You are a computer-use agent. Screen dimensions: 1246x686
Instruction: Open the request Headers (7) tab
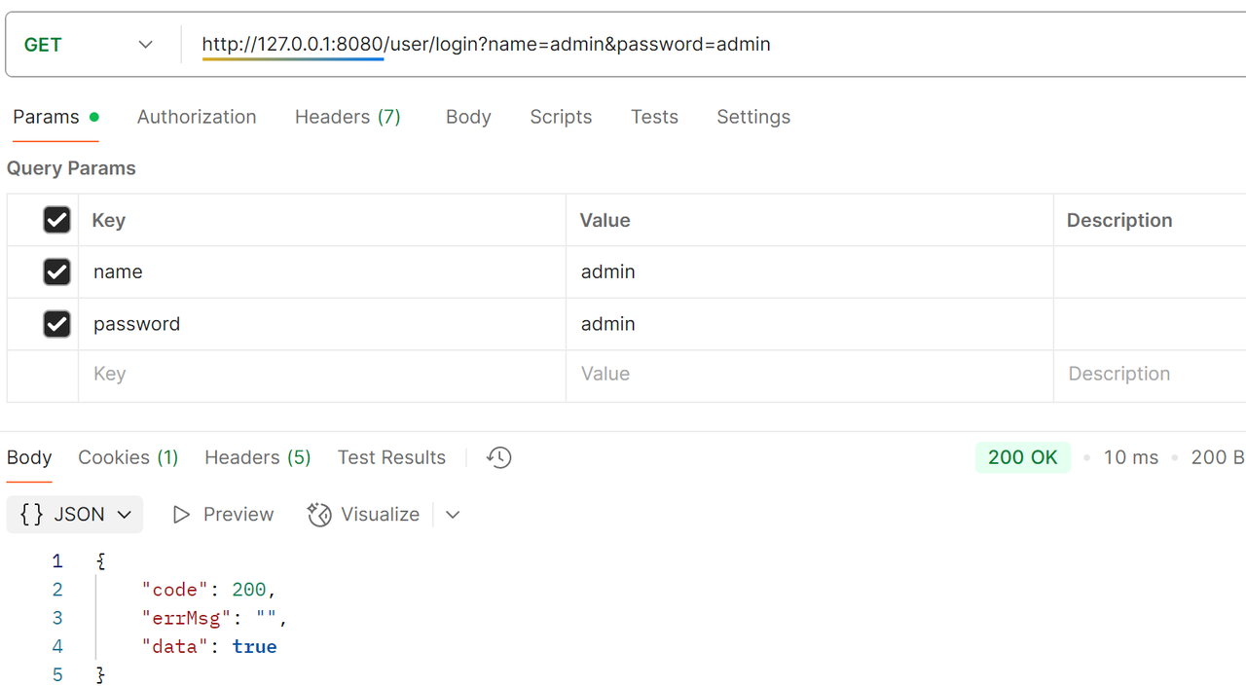point(348,117)
